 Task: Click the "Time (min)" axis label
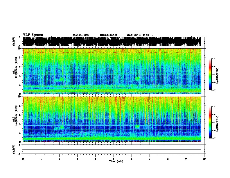click(116, 161)
